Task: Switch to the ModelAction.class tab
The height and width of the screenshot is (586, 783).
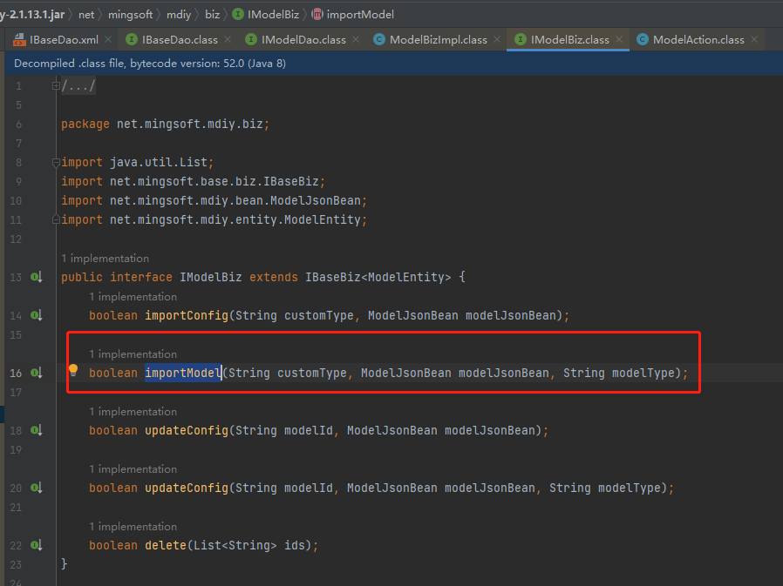Action: (698, 40)
